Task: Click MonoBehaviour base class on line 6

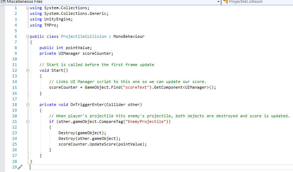Action: pyautogui.click(x=129, y=36)
